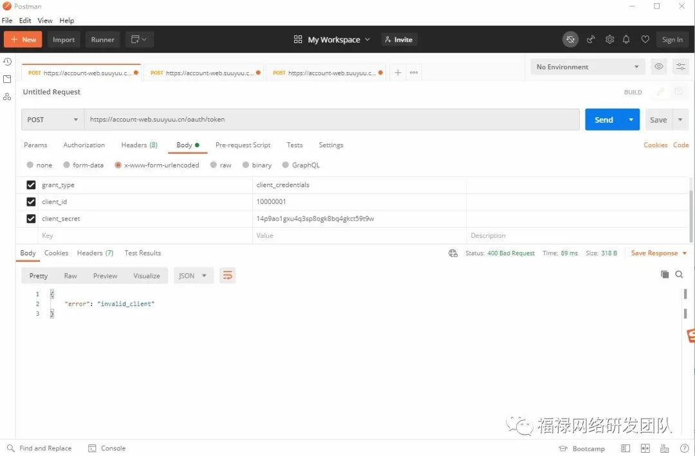Open the Runner
The width and height of the screenshot is (695, 456).
(103, 39)
